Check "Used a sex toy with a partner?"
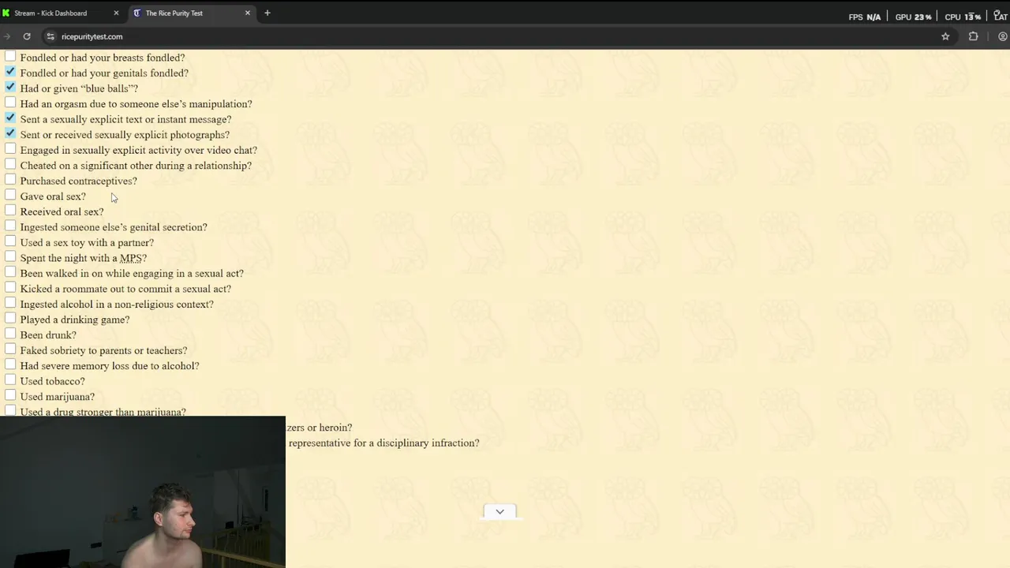1010x568 pixels. (x=10, y=241)
